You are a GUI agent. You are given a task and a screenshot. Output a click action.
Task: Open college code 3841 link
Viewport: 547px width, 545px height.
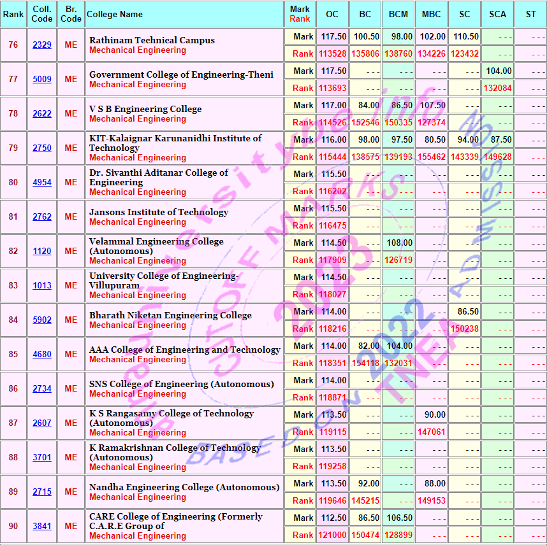(42, 527)
